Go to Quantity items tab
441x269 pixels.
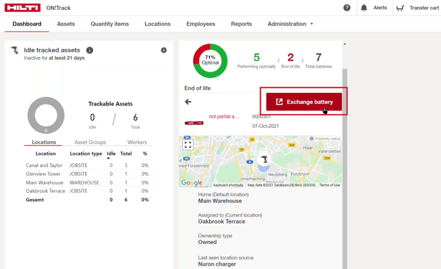(x=110, y=24)
